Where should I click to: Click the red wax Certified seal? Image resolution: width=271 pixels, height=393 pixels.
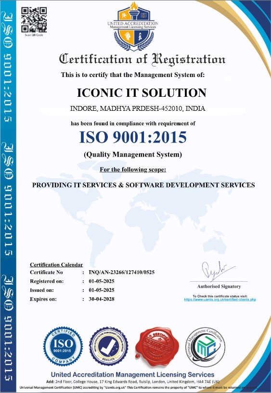(x=157, y=346)
